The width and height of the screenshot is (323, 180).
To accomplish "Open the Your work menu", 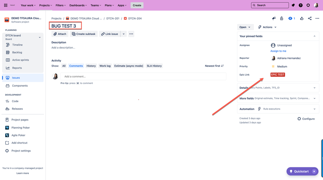I will (28, 5).
